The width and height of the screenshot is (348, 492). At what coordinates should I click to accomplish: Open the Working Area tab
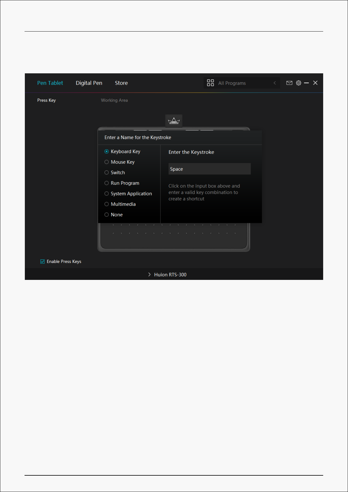(114, 100)
